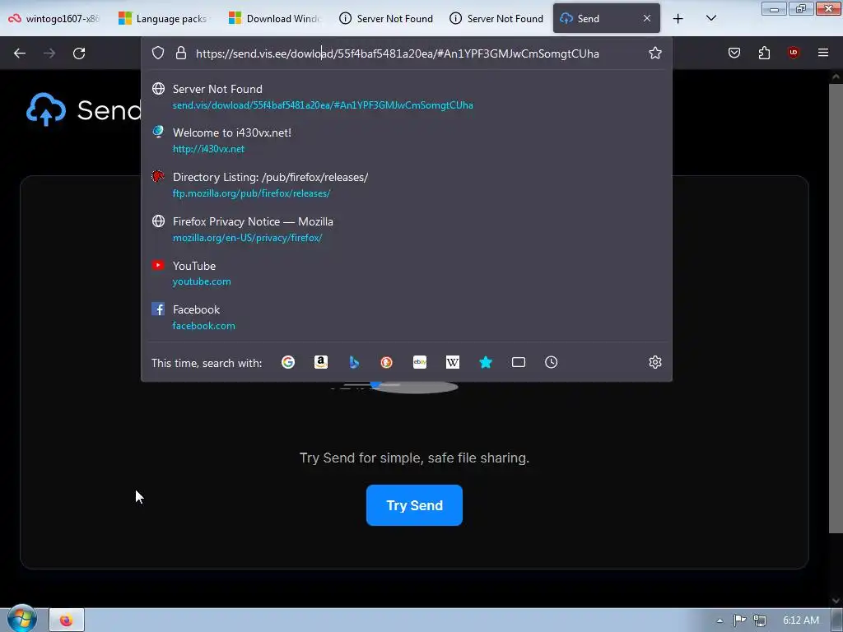Search this time with eBay
Viewport: 843px width, 632px height.
[x=420, y=362]
